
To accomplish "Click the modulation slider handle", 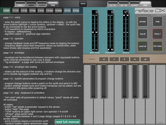I will pos(110,49).
